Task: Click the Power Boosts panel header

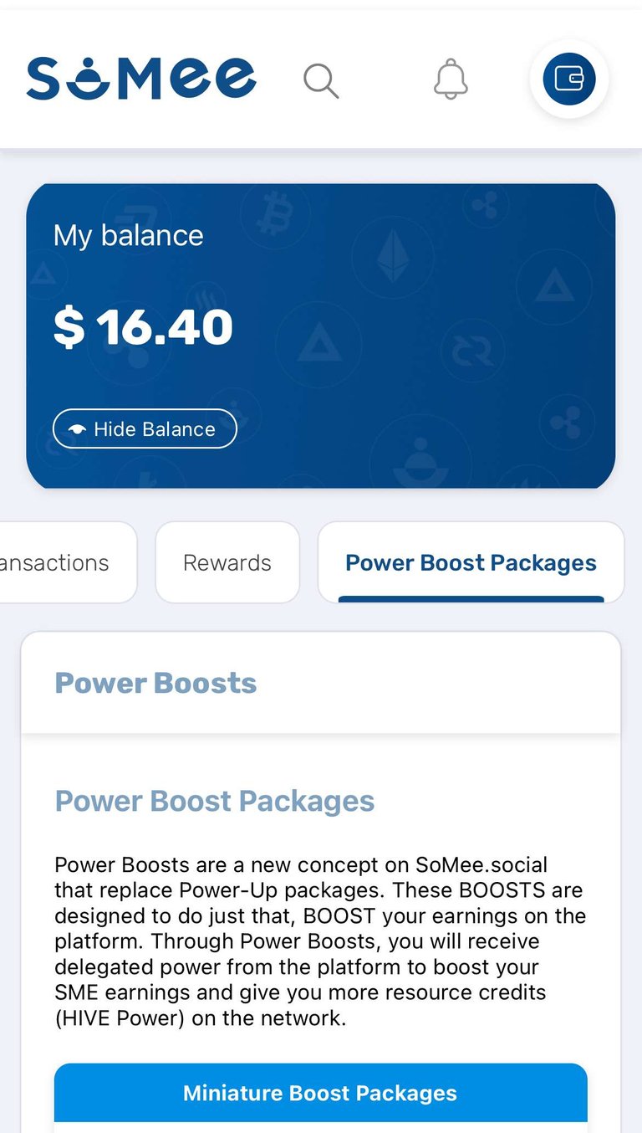Action: (x=321, y=683)
